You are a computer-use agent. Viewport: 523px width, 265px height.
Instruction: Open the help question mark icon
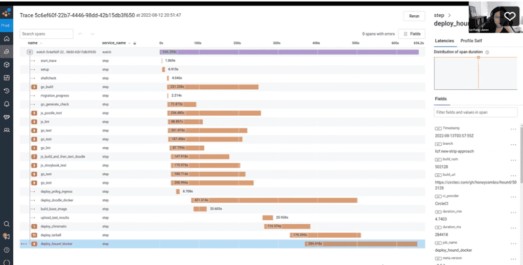click(x=7, y=250)
